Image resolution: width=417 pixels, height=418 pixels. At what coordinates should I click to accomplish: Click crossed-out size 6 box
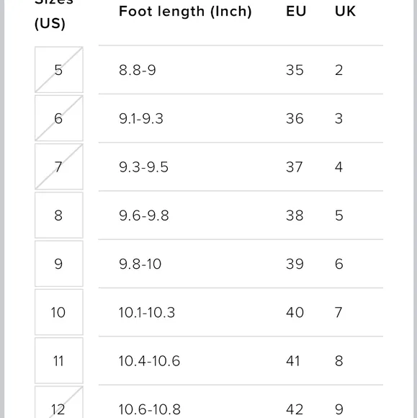(x=59, y=118)
